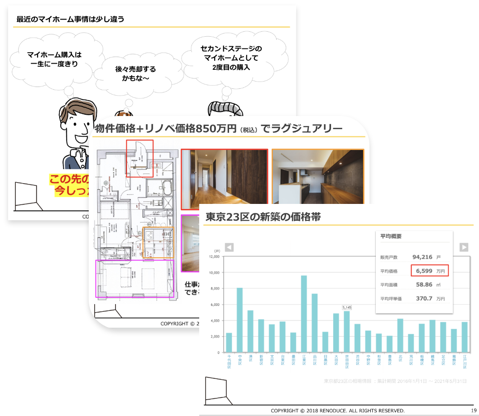Click the 江戸川区 axis label in the chart

pyautogui.click(x=464, y=361)
